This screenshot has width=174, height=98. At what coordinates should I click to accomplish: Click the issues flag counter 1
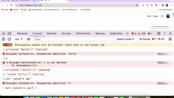point(150,33)
